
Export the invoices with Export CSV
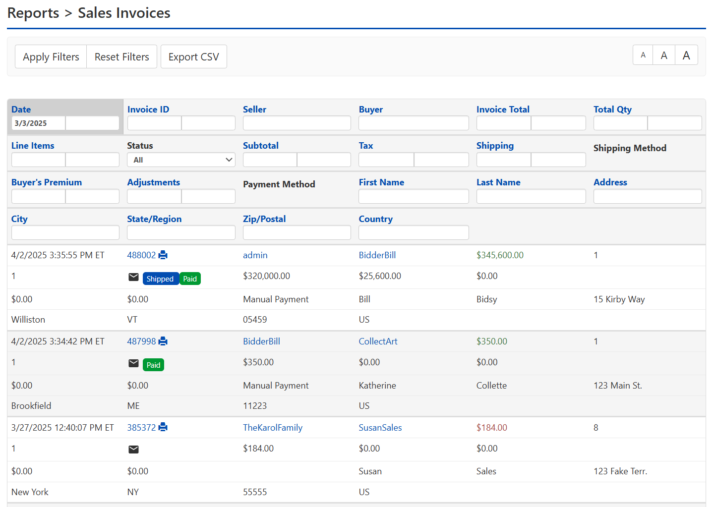point(193,57)
